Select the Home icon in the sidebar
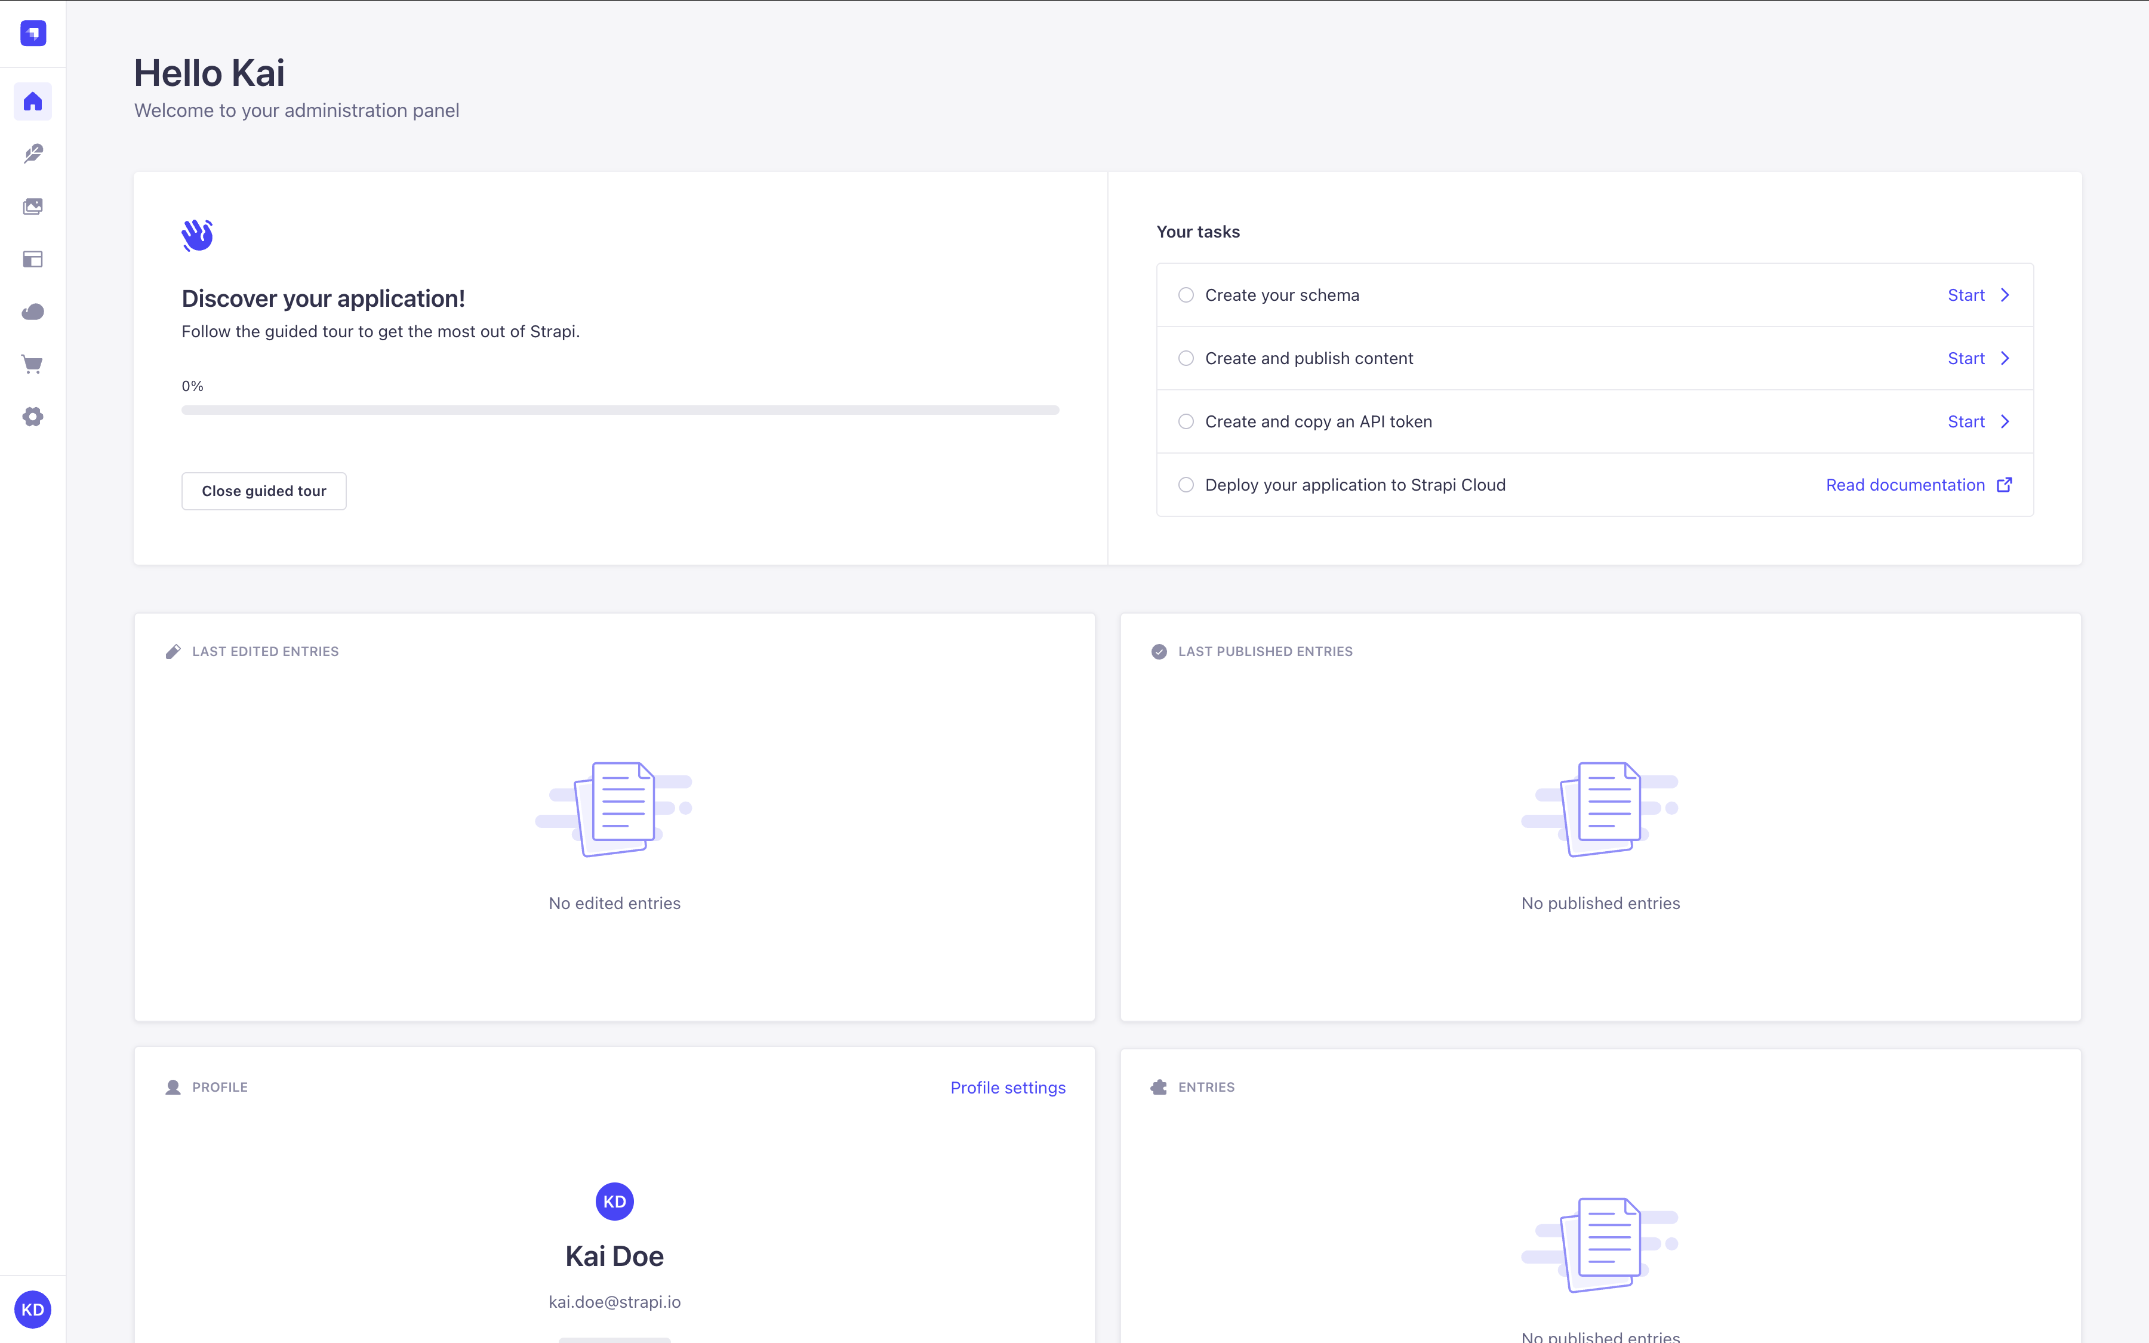 click(x=33, y=100)
